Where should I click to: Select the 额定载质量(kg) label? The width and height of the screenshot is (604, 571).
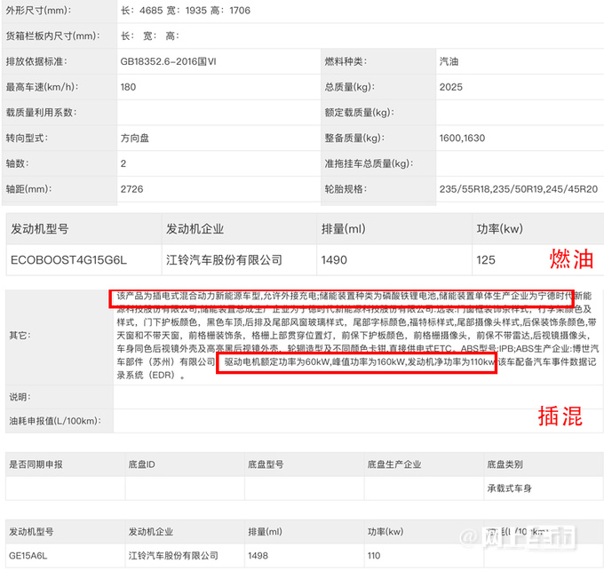point(359,113)
